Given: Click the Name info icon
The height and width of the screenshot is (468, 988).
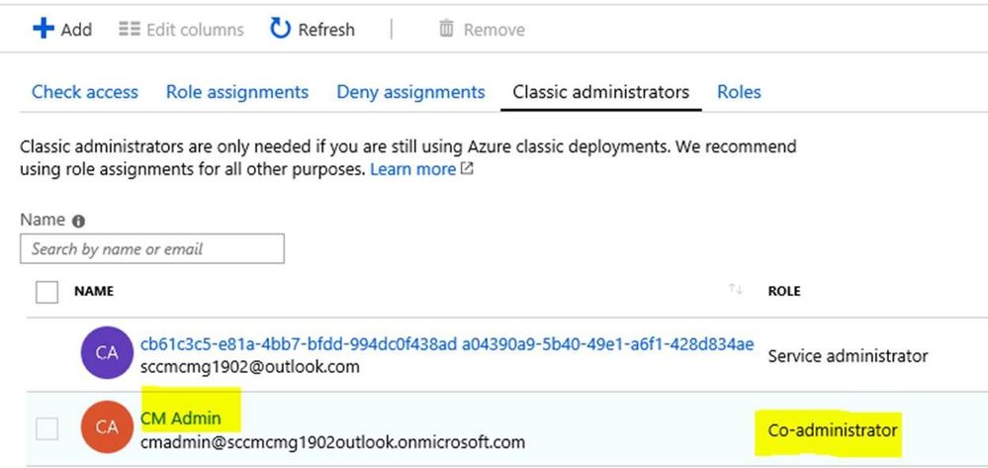Looking at the screenshot, I should 79,221.
